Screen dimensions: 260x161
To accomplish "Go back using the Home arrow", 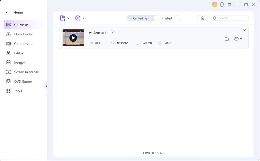I will (7, 13).
